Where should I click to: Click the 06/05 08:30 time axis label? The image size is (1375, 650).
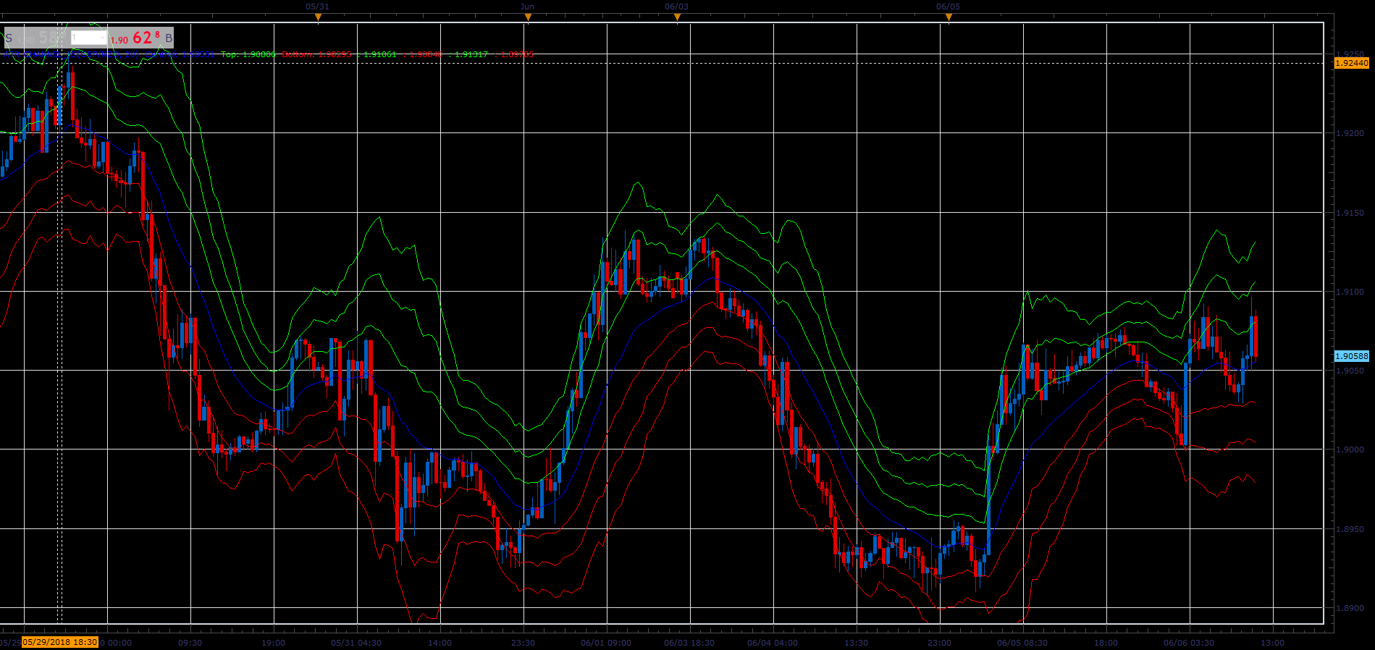tap(1022, 643)
